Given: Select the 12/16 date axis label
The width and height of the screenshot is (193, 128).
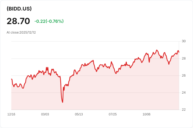Looking at the screenshot, I should coord(11,114).
